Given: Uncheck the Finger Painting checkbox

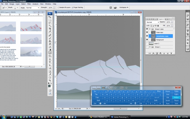Looking at the screenshot, I should (x=73, y=8).
